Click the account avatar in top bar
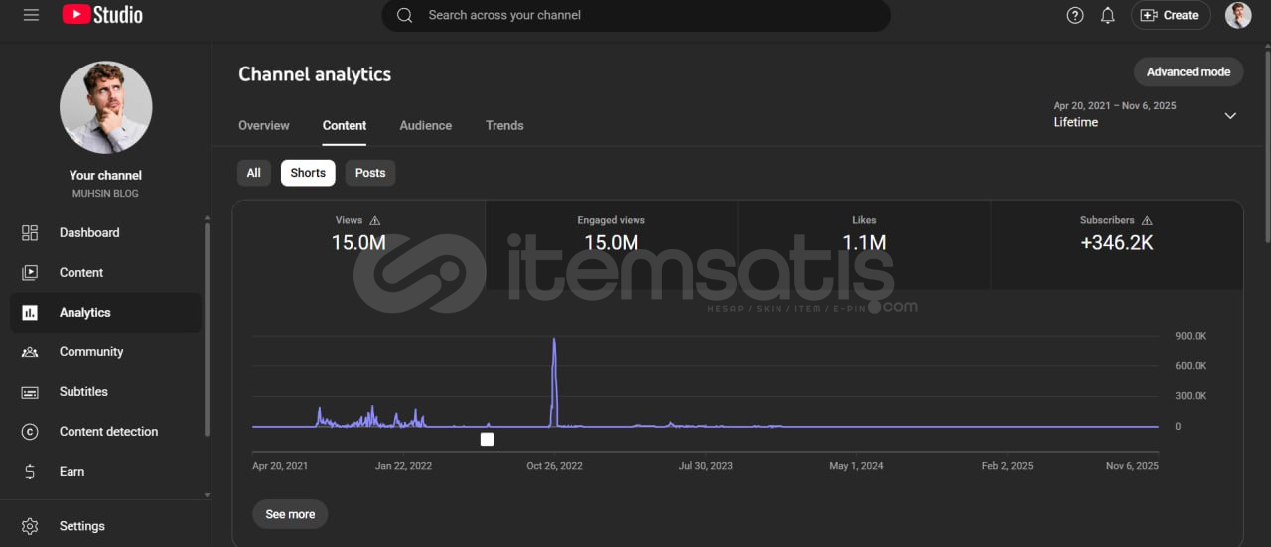This screenshot has height=547, width=1271. [1238, 15]
